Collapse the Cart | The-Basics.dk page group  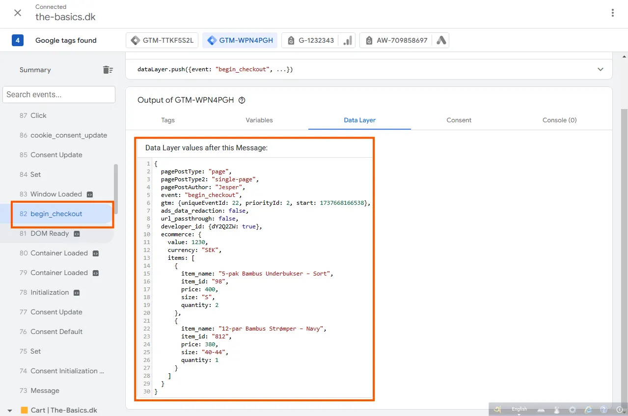(10, 411)
